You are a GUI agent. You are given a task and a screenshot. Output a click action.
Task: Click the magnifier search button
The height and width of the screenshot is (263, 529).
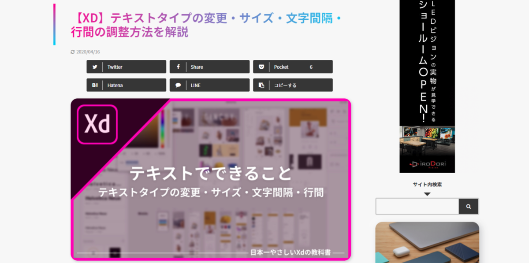click(x=469, y=206)
